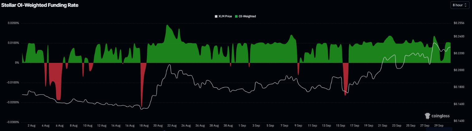The width and height of the screenshot is (472, 131).
Task: Click the 12 Aug date label
Action: [x=102, y=126]
